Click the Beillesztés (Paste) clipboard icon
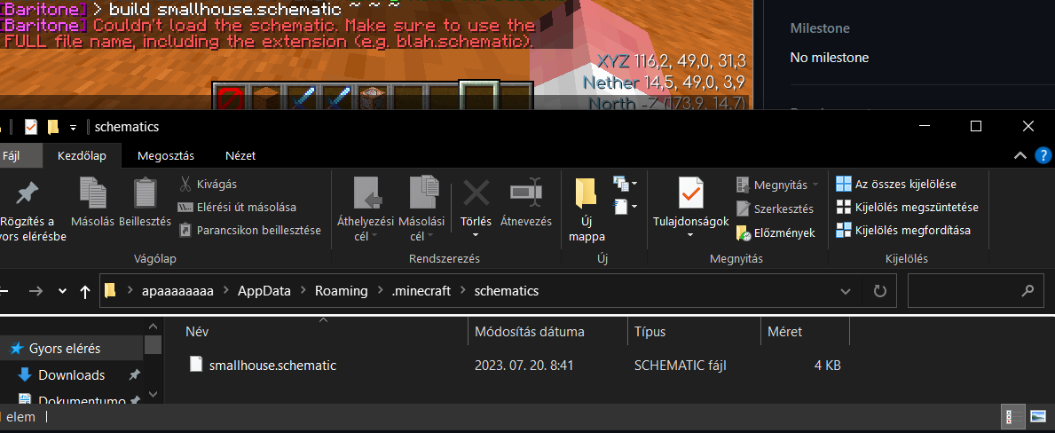Image resolution: width=1055 pixels, height=433 pixels. 145,193
